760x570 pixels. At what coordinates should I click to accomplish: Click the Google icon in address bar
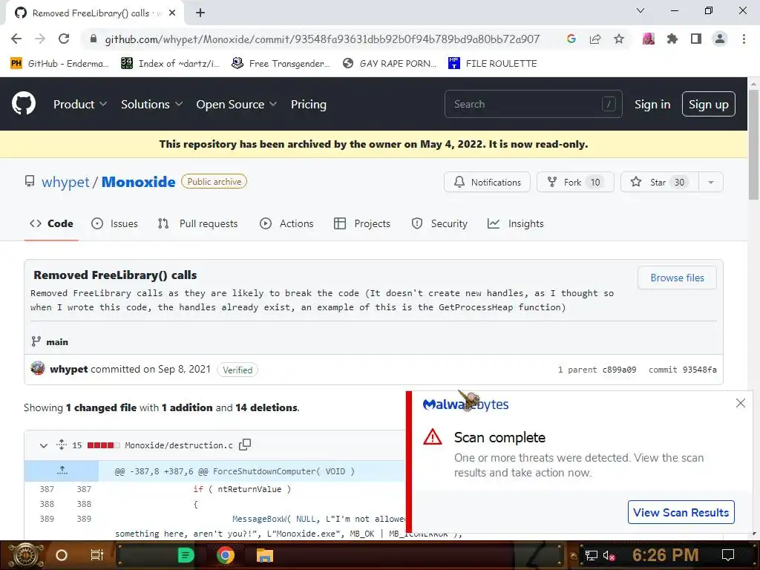coord(571,39)
